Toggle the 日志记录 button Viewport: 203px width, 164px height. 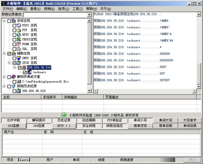point(64,120)
